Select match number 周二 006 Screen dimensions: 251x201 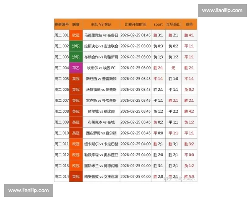tap(61, 90)
